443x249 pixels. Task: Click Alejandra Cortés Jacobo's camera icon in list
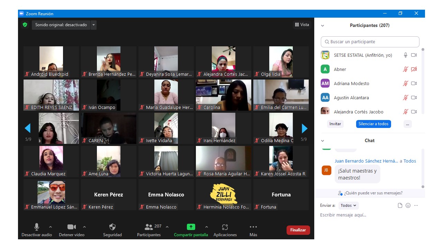pos(414,112)
